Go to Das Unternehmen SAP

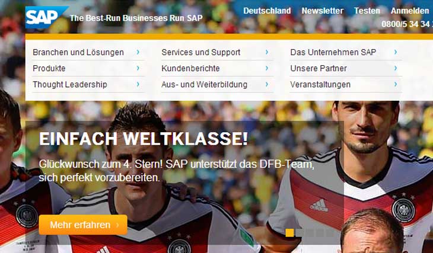click(x=333, y=52)
